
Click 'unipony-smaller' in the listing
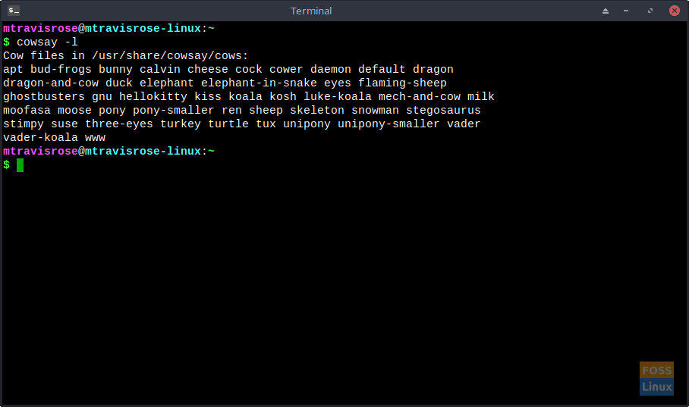(389, 124)
